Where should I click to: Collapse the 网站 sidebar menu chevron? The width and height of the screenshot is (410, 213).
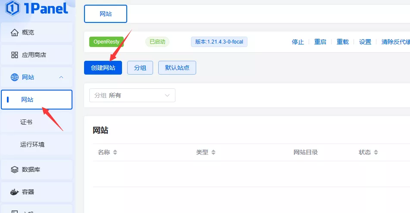(x=61, y=77)
